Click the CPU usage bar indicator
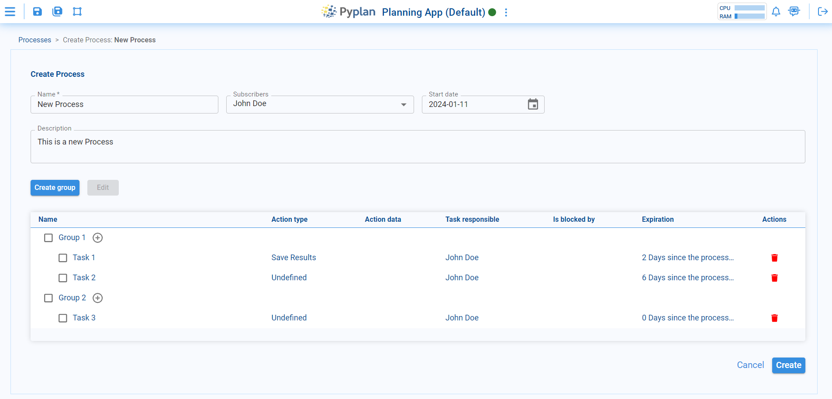Image resolution: width=832 pixels, height=399 pixels. pyautogui.click(x=749, y=8)
